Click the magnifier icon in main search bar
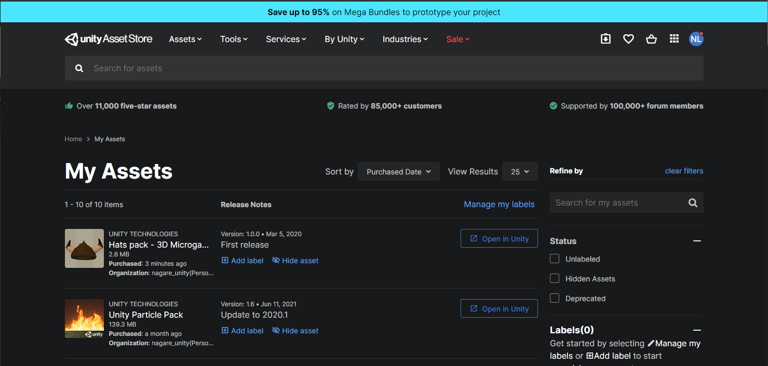 pyautogui.click(x=79, y=69)
